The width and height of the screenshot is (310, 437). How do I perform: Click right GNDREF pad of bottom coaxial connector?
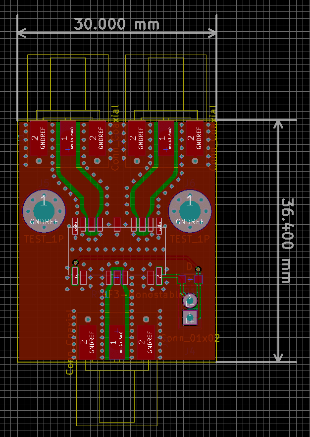[146, 342]
